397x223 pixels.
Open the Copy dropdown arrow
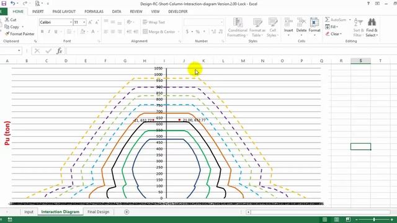click(23, 27)
